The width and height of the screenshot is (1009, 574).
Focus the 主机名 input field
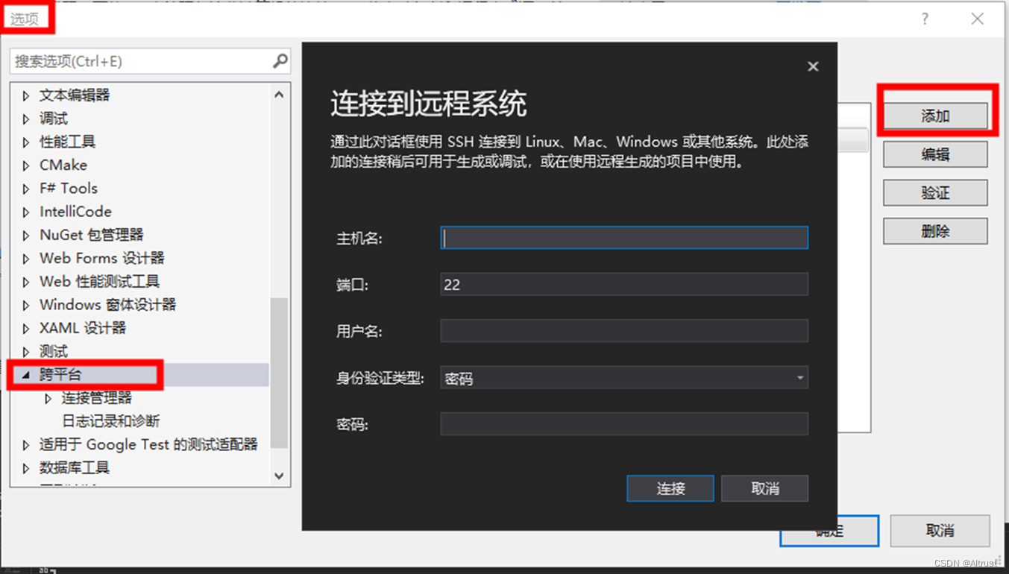624,238
